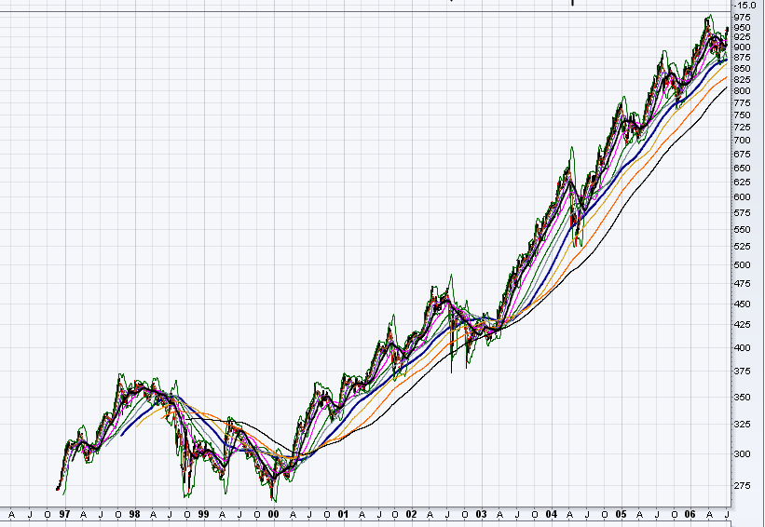Click the 675 price label on scale
This screenshot has width=765, height=527.
[x=742, y=155]
